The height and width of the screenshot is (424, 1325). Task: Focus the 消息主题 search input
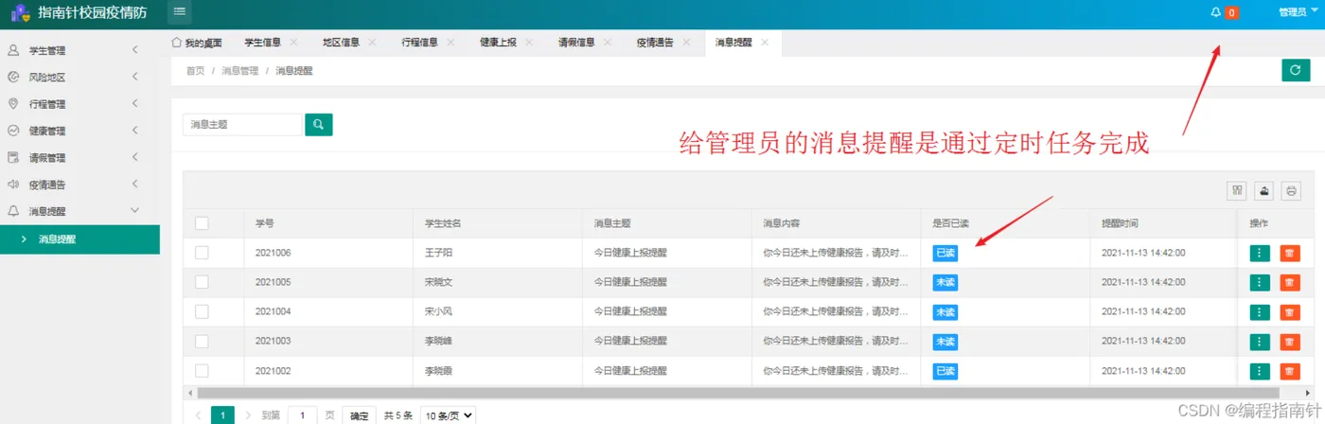[x=242, y=124]
